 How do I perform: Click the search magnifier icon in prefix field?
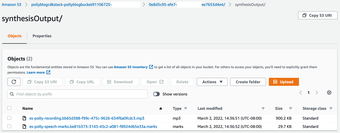[12, 94]
